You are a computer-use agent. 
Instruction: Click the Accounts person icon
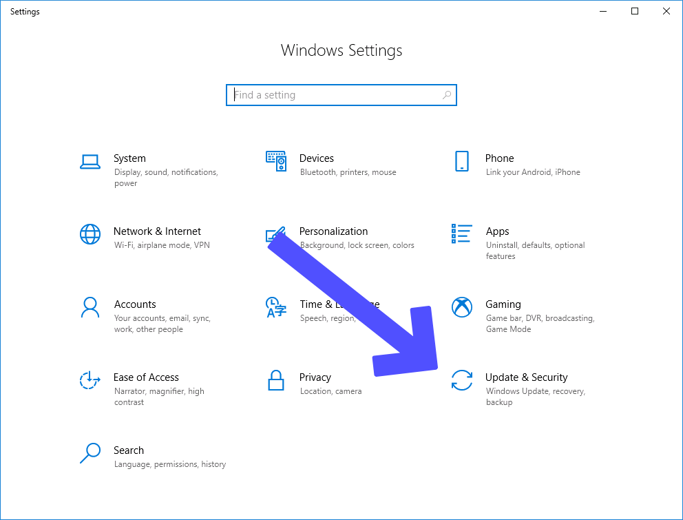coord(90,307)
